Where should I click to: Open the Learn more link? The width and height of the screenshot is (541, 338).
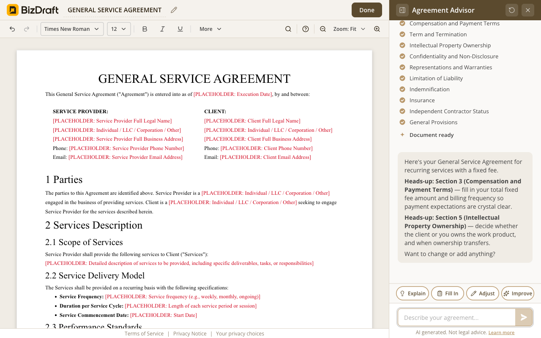pos(501,333)
